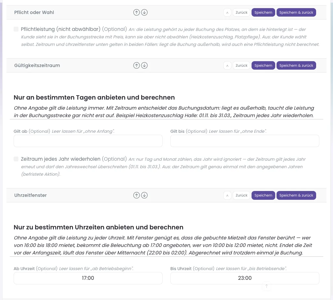This screenshot has width=333, height=300.
Task: Move Pflicht oder Wahl section up
Action: 137,12
